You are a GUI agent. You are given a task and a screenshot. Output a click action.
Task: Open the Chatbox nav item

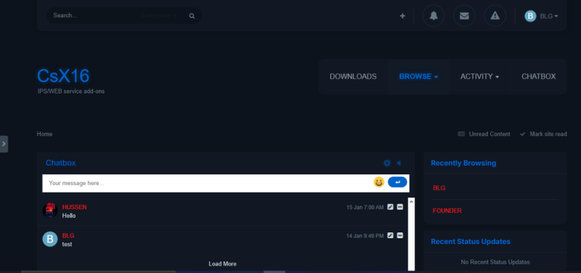pyautogui.click(x=538, y=77)
